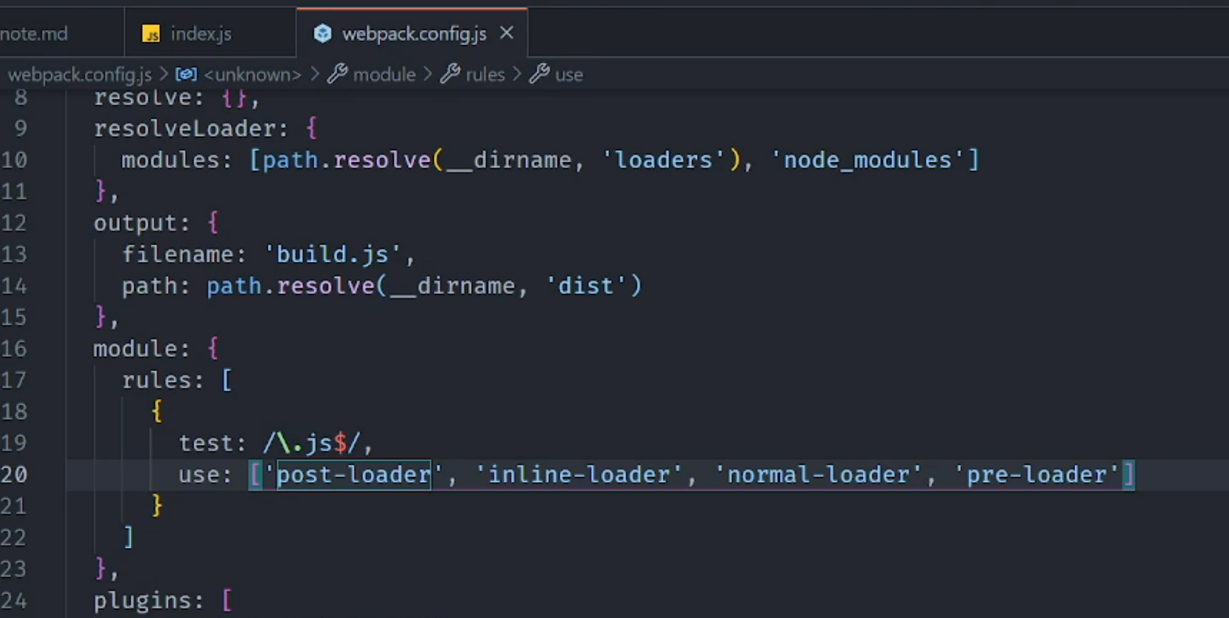This screenshot has height=618, width=1229.
Task: Click the wrench icon beside module breadcrumb
Action: pyautogui.click(x=337, y=74)
